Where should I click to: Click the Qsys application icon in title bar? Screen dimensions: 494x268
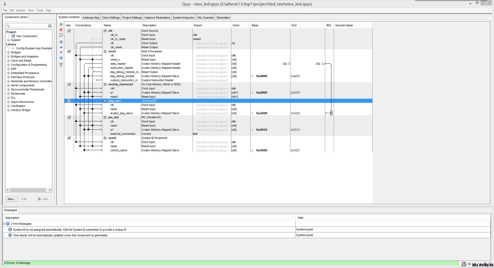(5, 4)
